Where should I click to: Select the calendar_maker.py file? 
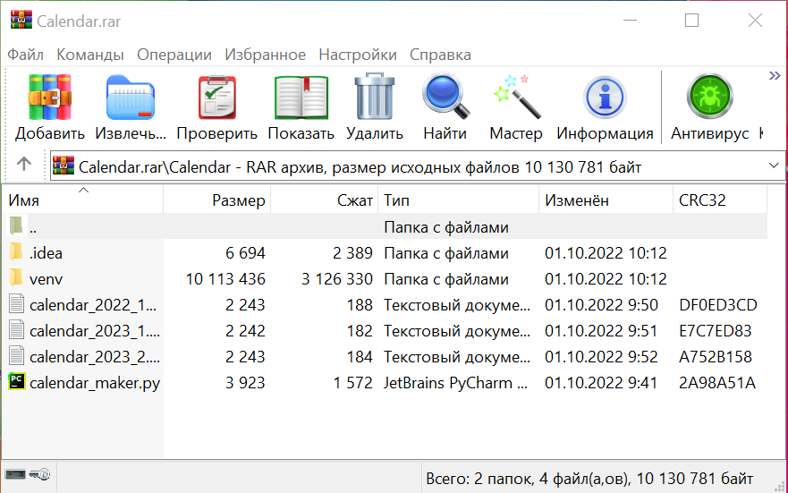(x=94, y=383)
